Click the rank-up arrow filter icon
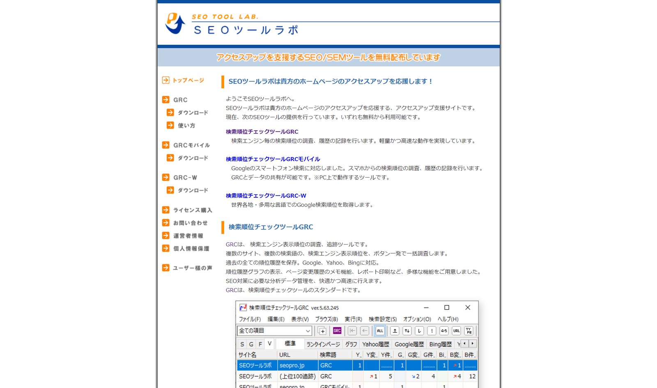This screenshot has height=388, width=657. click(395, 331)
